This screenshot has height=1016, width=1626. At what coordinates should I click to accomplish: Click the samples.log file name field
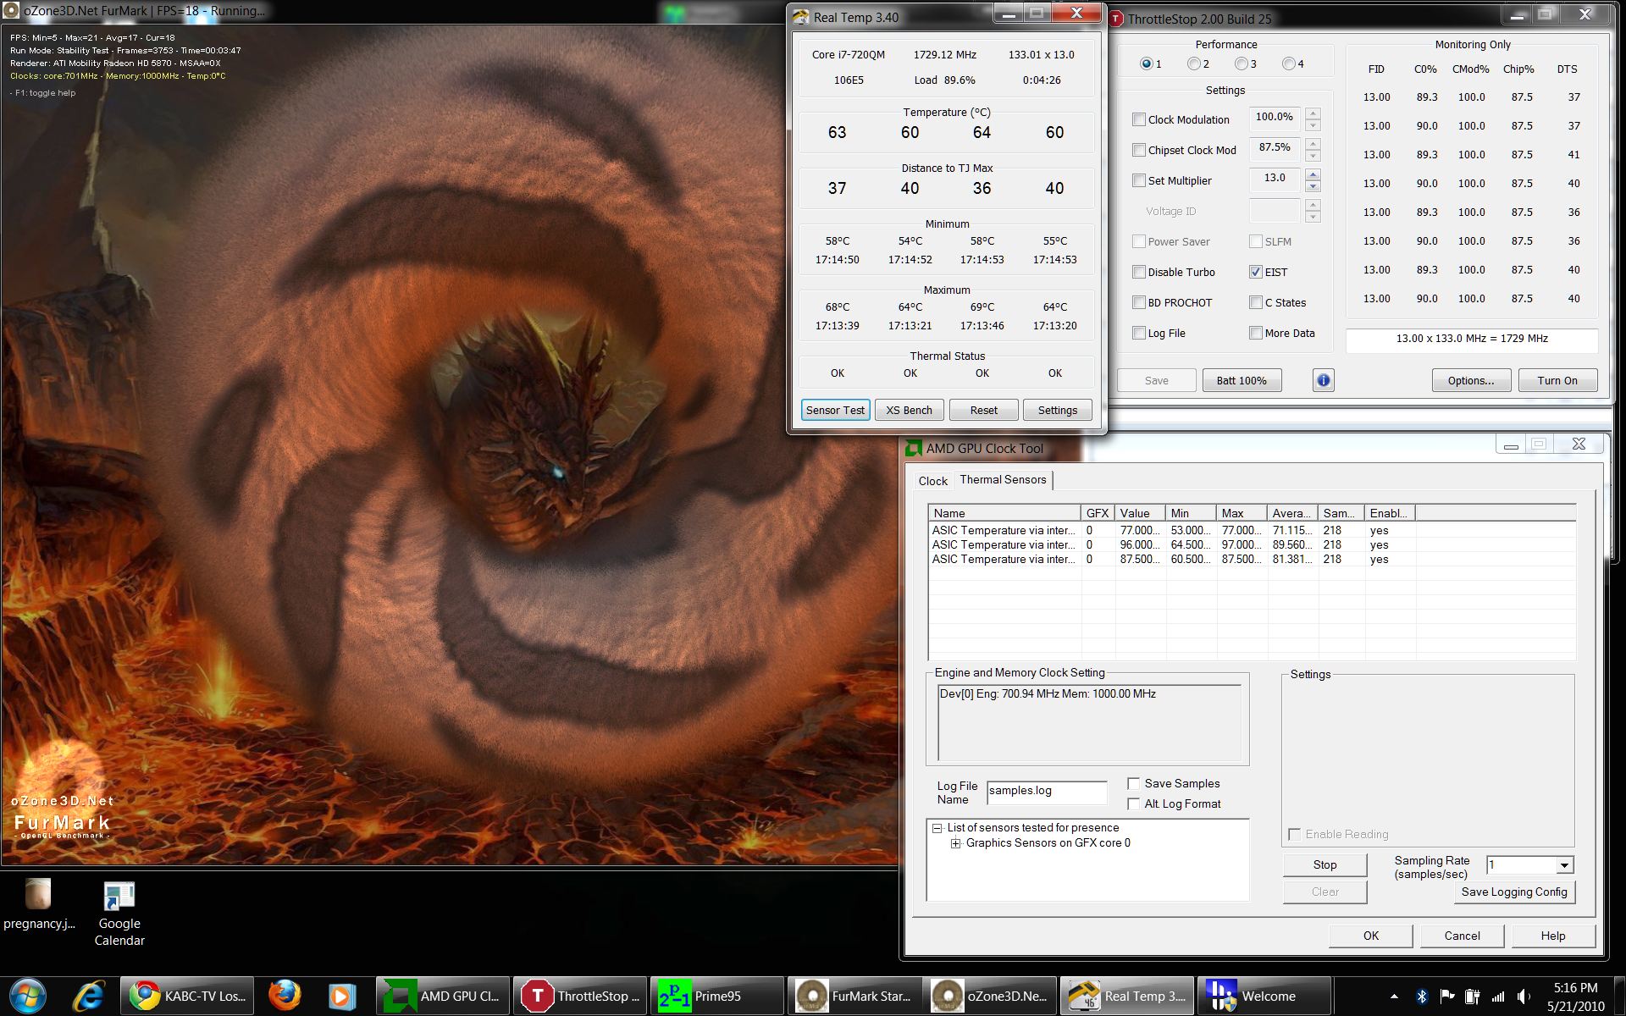[1047, 792]
